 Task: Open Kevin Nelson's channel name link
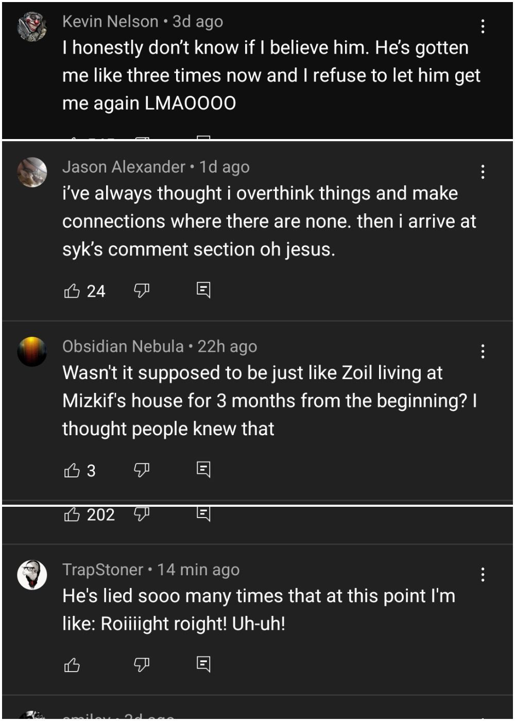point(110,22)
